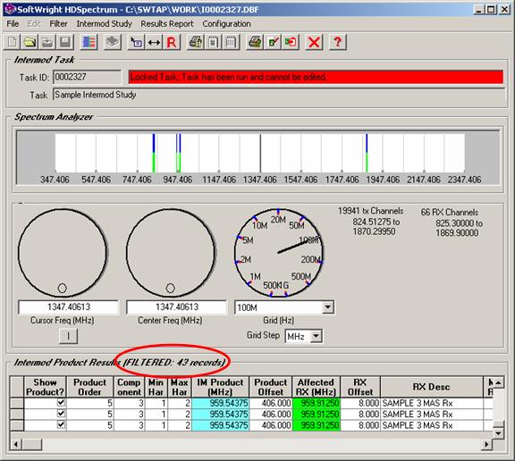
Task: Click the first row's cyan 959.54375 cell
Action: click(220, 403)
